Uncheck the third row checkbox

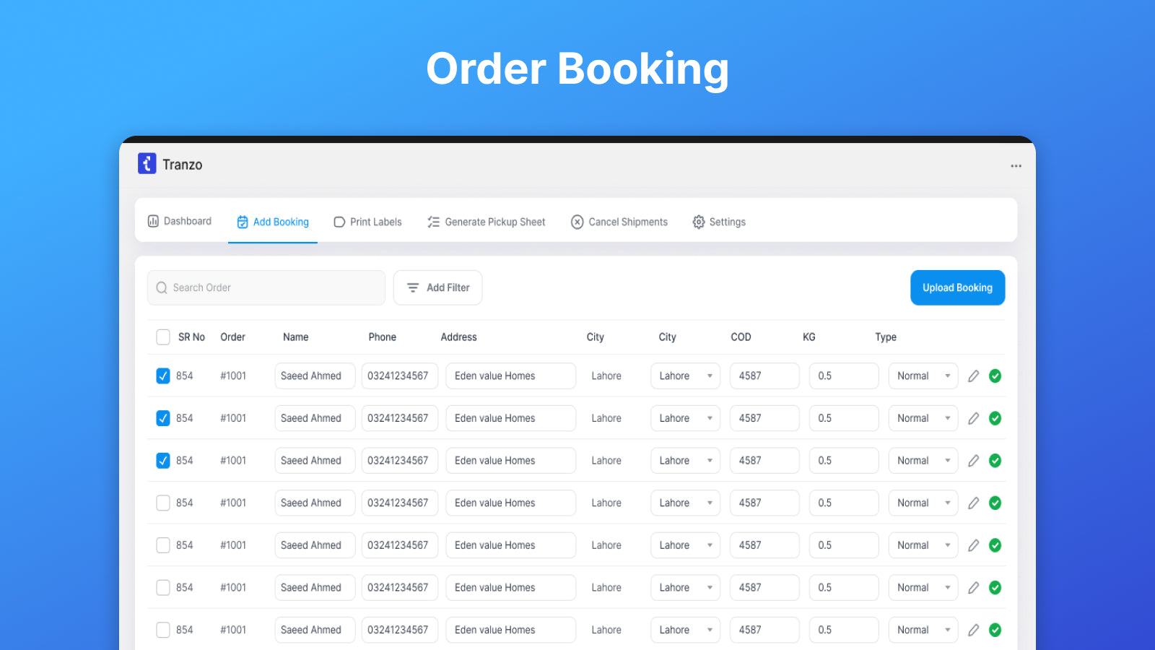[x=163, y=461]
